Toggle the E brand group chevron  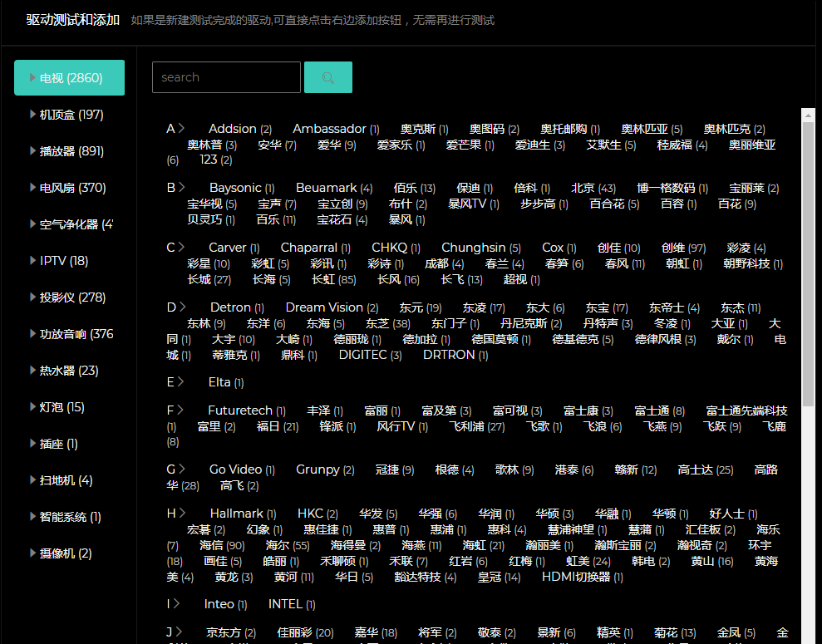point(180,382)
